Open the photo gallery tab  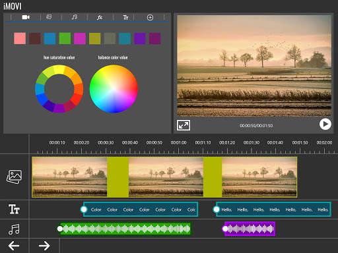pos(49,17)
